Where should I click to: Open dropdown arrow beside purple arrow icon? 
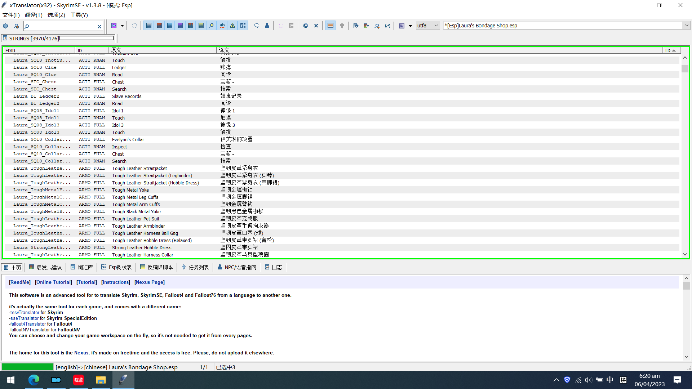pyautogui.click(x=122, y=26)
